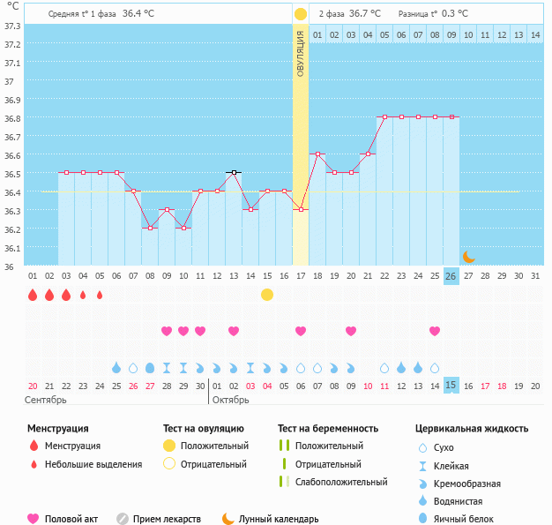This screenshot has width=552, height=525.
Task: Click the menstruation drop on cycle day 01
Action: (x=33, y=295)
